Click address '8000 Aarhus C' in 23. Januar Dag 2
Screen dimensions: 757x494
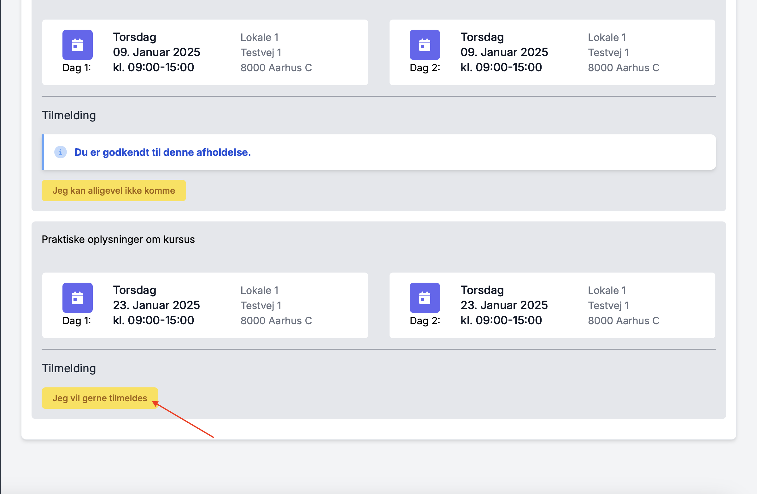pyautogui.click(x=623, y=321)
